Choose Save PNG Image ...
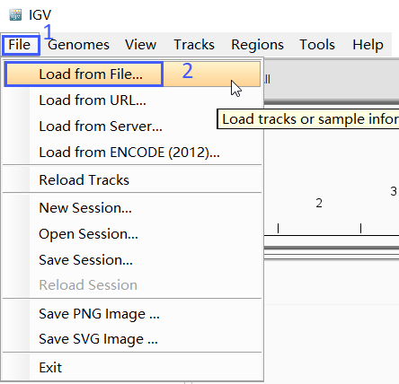 (132, 314)
